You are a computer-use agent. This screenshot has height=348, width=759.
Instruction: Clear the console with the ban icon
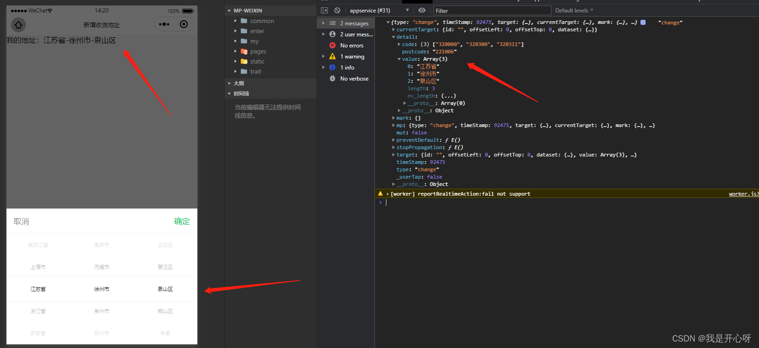pos(337,11)
